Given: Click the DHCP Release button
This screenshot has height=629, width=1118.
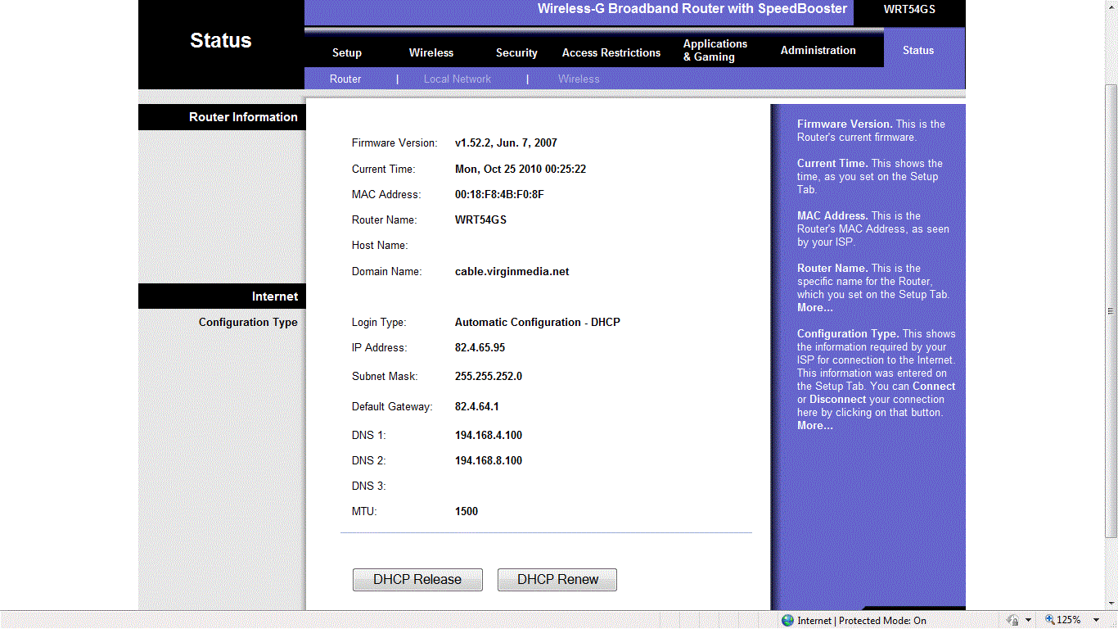Looking at the screenshot, I should (417, 579).
